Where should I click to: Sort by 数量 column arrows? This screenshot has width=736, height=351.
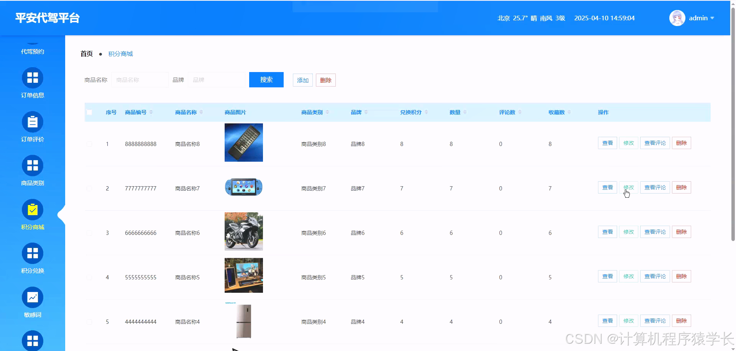click(465, 112)
